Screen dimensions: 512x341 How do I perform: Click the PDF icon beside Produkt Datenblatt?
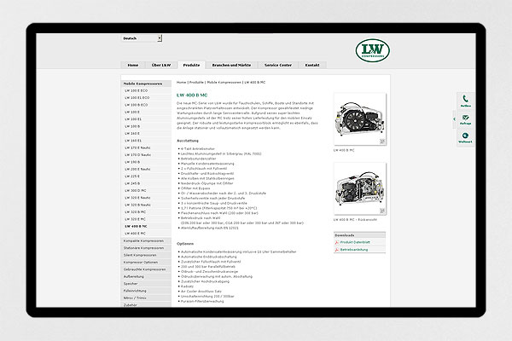click(337, 242)
